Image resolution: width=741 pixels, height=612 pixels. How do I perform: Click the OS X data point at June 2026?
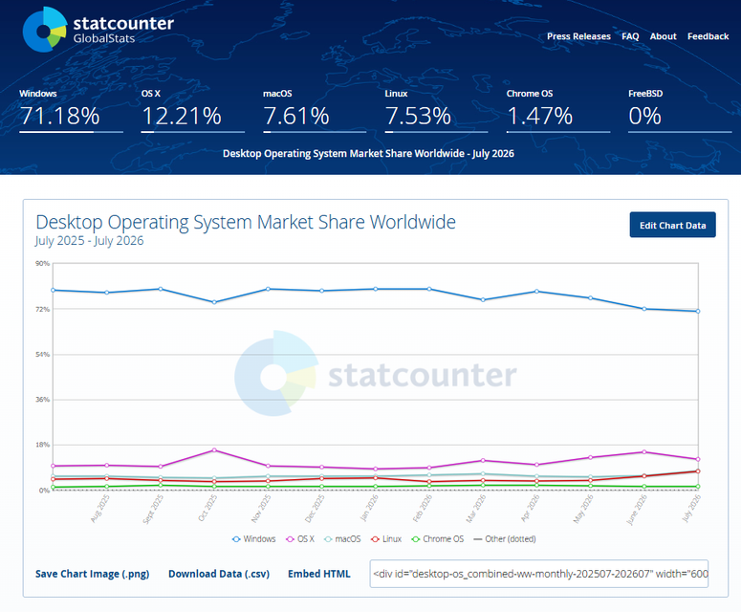pyautogui.click(x=643, y=451)
